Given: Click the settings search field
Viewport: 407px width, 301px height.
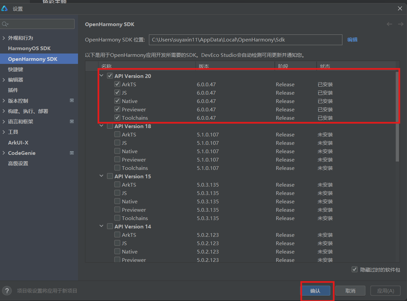Looking at the screenshot, I should click(37, 24).
